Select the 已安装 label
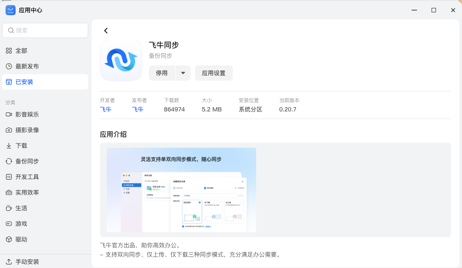This screenshot has height=268, width=462. pyautogui.click(x=24, y=82)
